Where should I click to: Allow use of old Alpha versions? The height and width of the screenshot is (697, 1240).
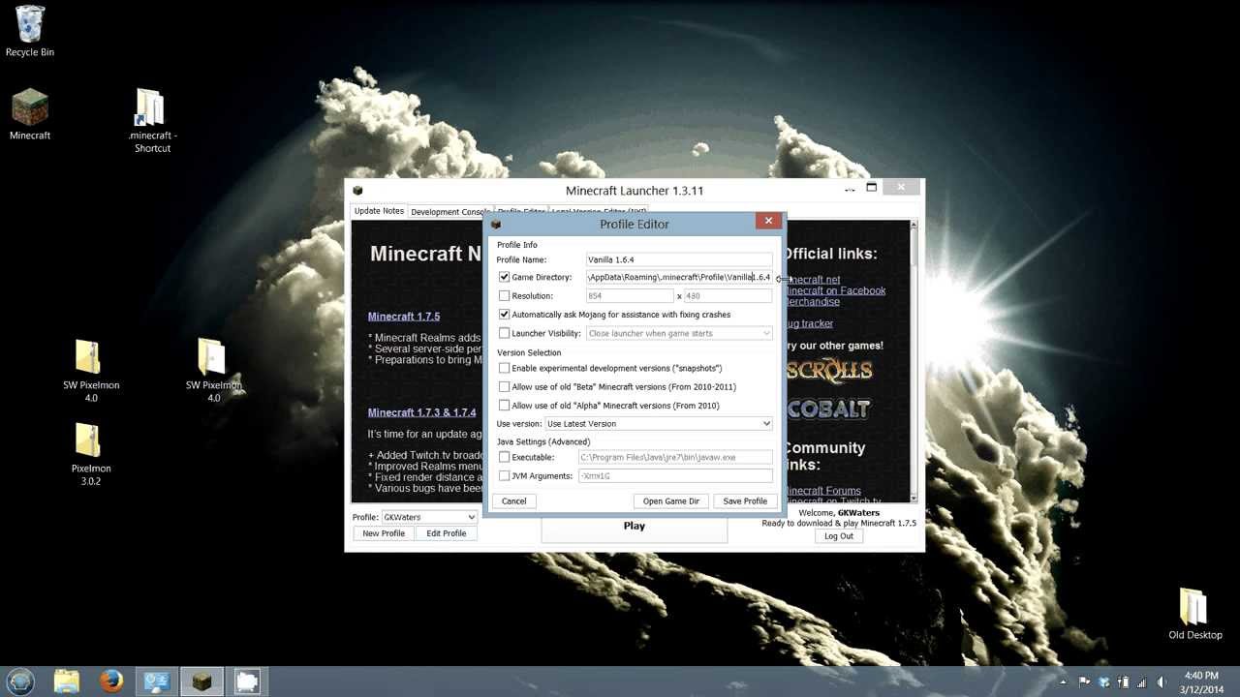pos(504,405)
